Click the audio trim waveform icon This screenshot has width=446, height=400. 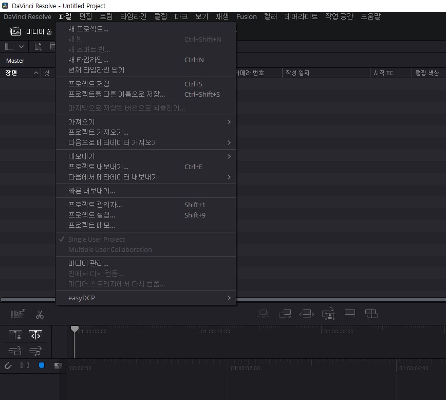pyautogui.click(x=25, y=365)
